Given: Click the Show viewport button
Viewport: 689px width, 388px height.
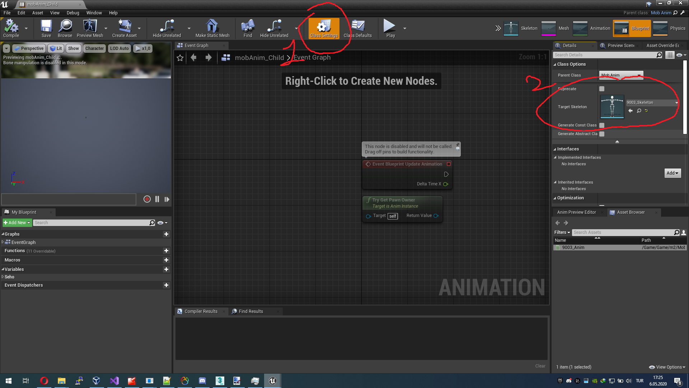Looking at the screenshot, I should pyautogui.click(x=73, y=48).
